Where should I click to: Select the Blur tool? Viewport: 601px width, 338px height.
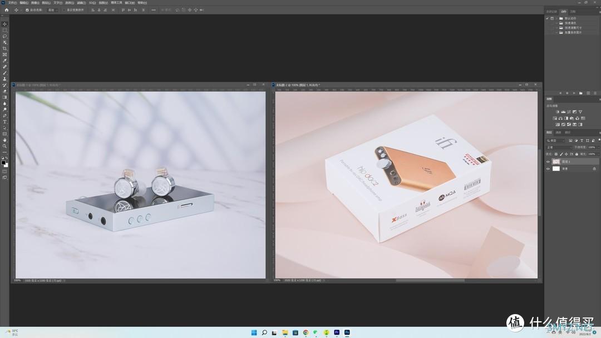[x=4, y=103]
